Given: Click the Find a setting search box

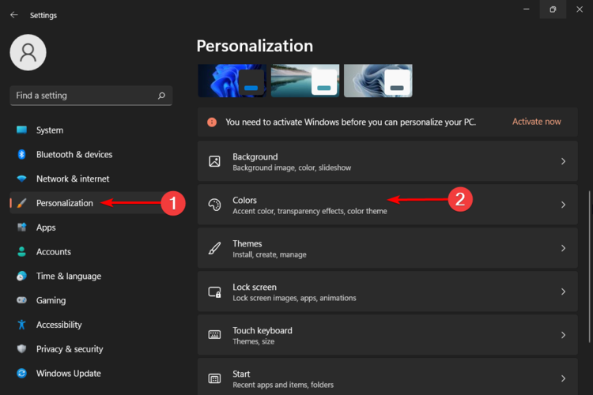Looking at the screenshot, I should coord(83,96).
